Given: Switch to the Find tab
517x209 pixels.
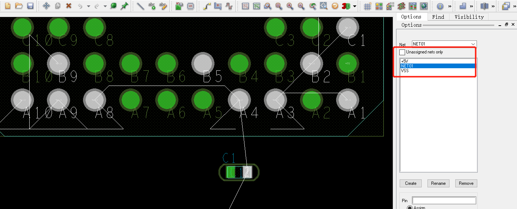Looking at the screenshot, I should [438, 17].
